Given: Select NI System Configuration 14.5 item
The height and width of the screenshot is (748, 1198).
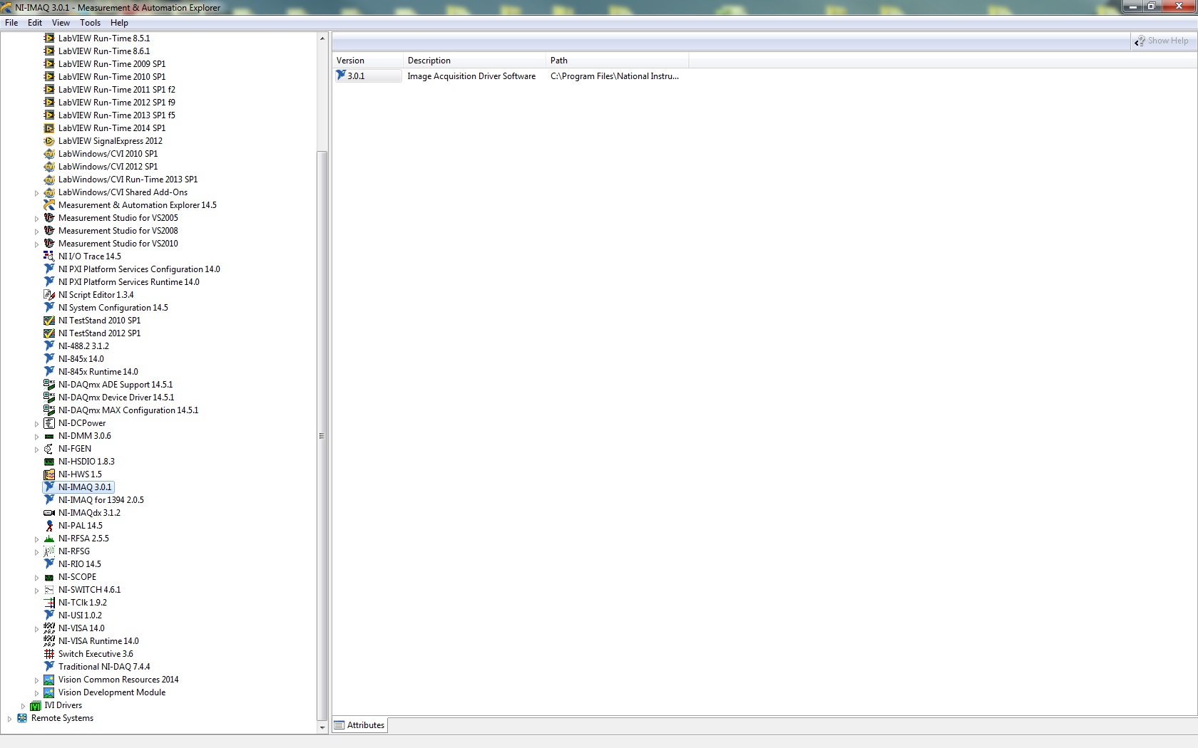Looking at the screenshot, I should point(113,308).
